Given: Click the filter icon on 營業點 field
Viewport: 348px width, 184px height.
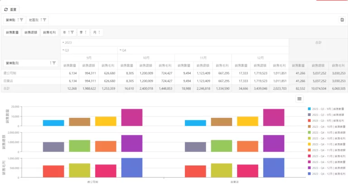Looking at the screenshot, I should pyautogui.click(x=21, y=20).
